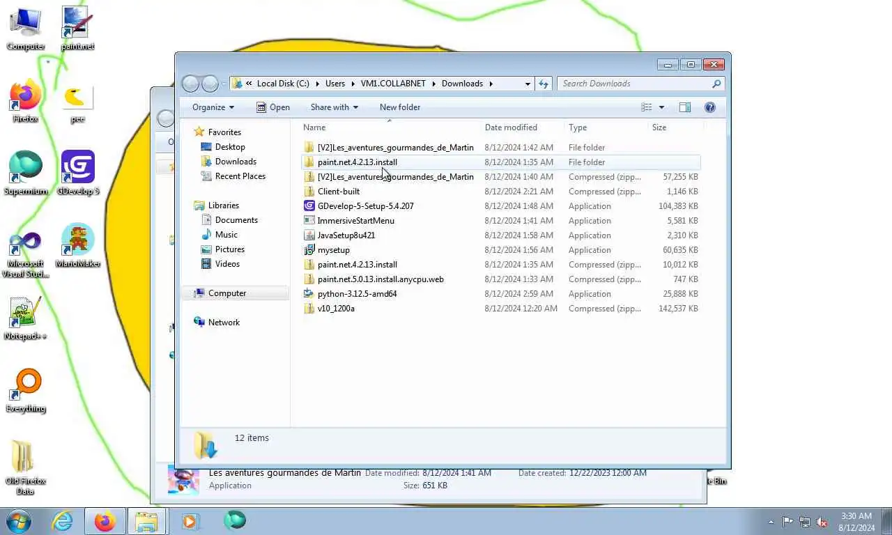Expand the arrow after Downloads in the address bar

(x=491, y=84)
